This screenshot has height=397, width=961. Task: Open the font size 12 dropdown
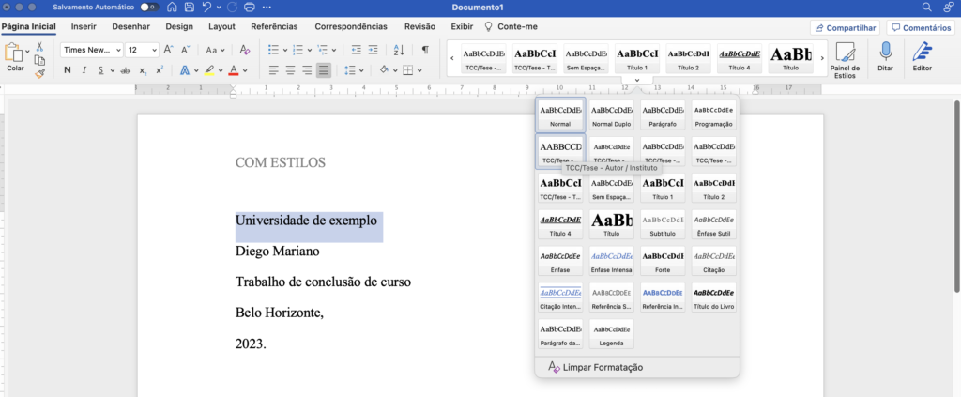pos(142,50)
